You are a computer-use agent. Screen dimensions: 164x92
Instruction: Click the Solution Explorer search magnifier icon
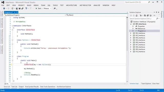(157, 19)
